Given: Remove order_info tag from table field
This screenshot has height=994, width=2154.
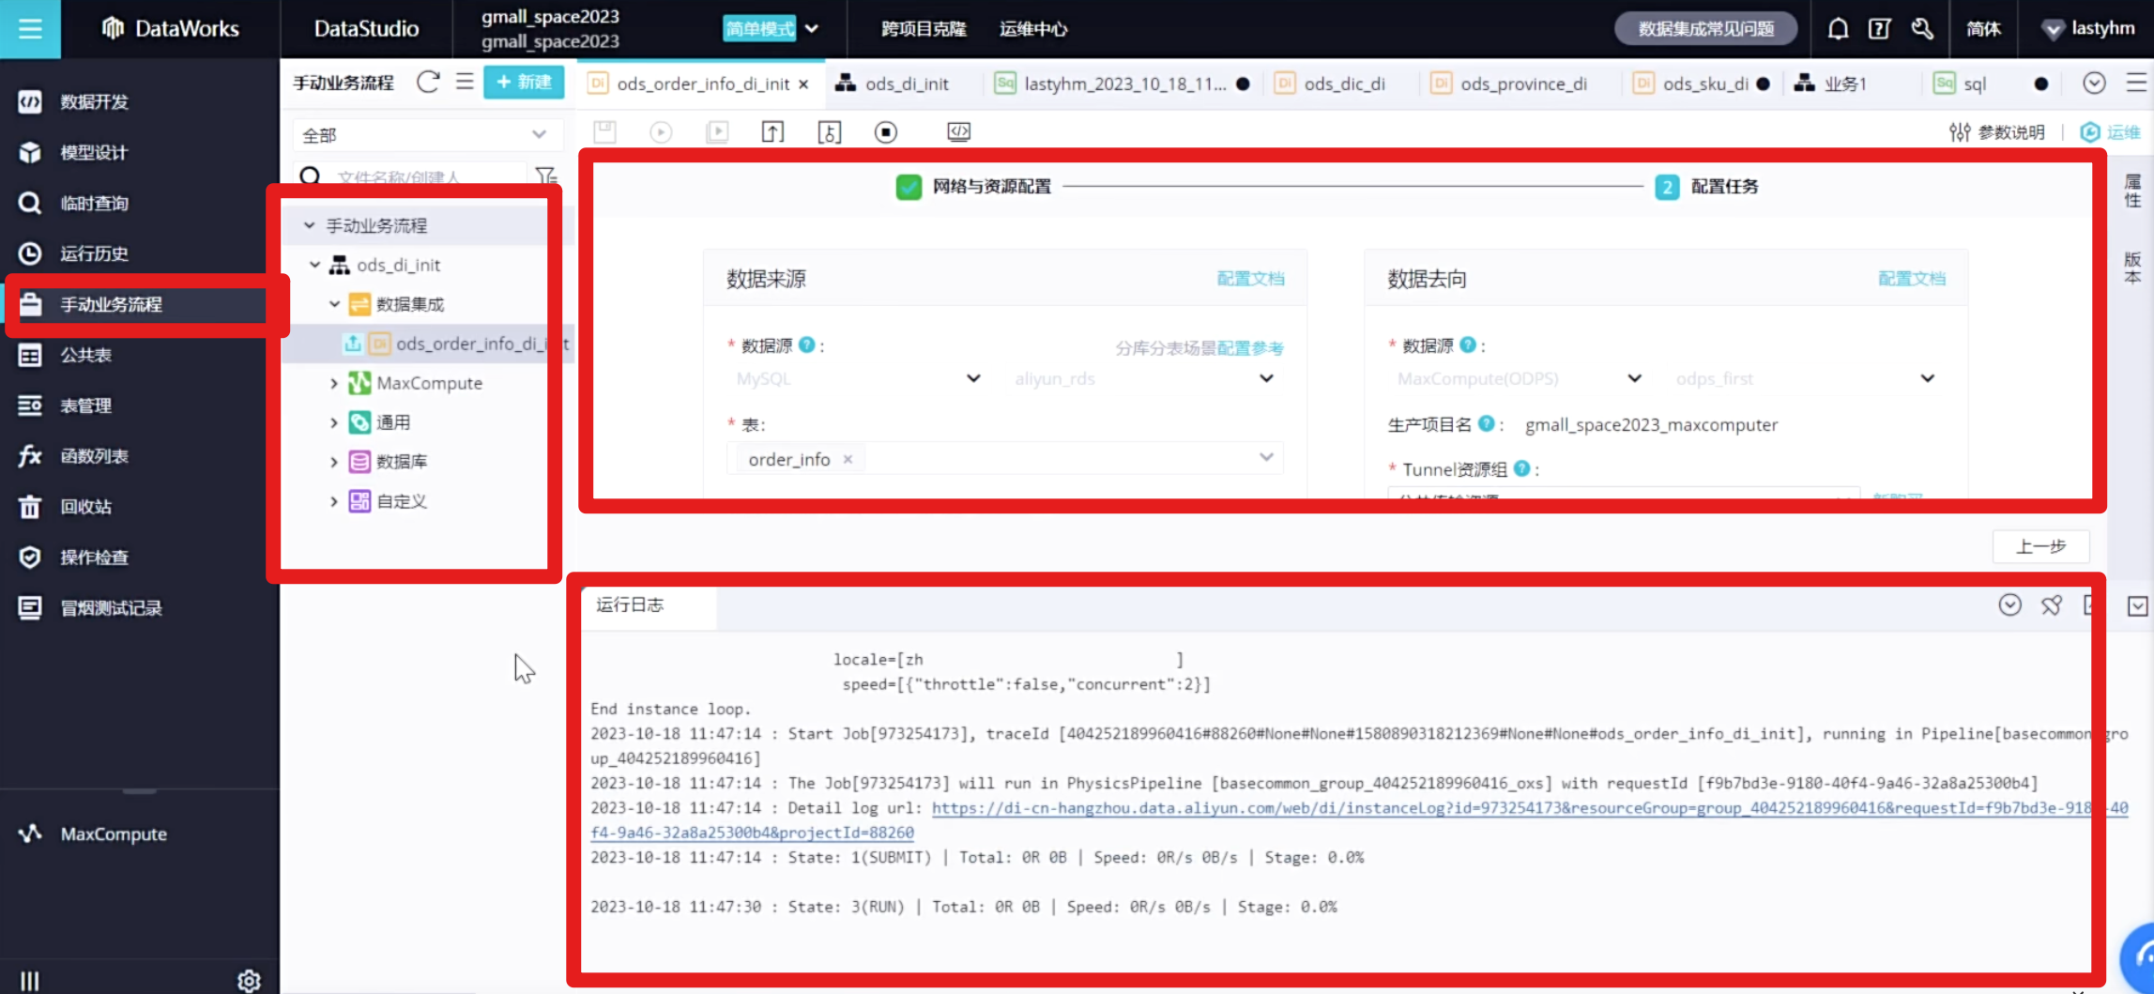Looking at the screenshot, I should tap(848, 459).
